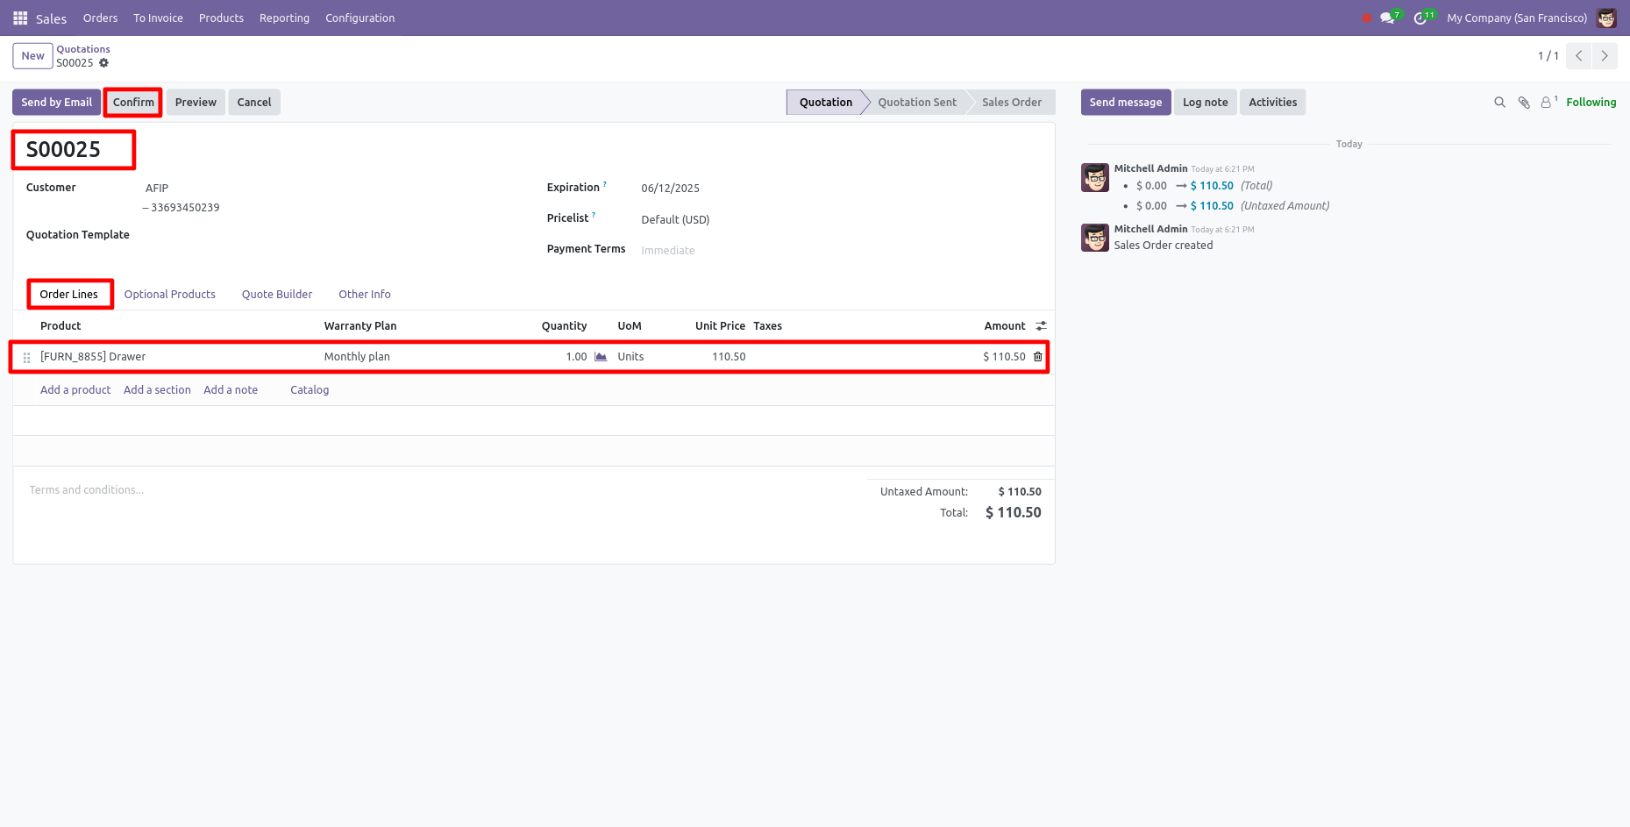Click the gear icon beside S00025 breadcrumb
The height and width of the screenshot is (827, 1630).
click(x=103, y=63)
